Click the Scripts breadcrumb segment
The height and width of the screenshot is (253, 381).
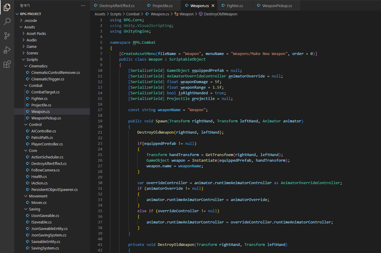pyautogui.click(x=116, y=14)
